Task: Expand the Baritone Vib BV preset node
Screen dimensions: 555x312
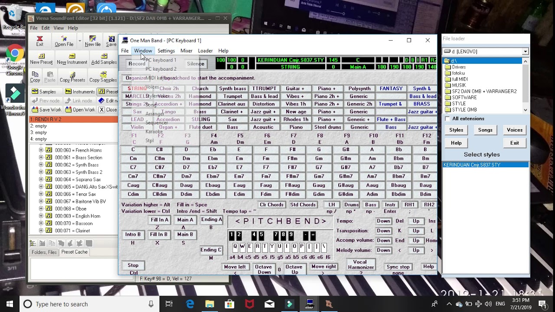Action: (41, 201)
